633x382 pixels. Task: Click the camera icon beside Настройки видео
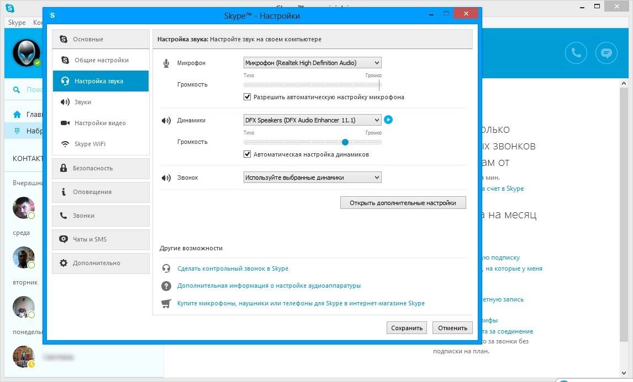click(x=65, y=123)
